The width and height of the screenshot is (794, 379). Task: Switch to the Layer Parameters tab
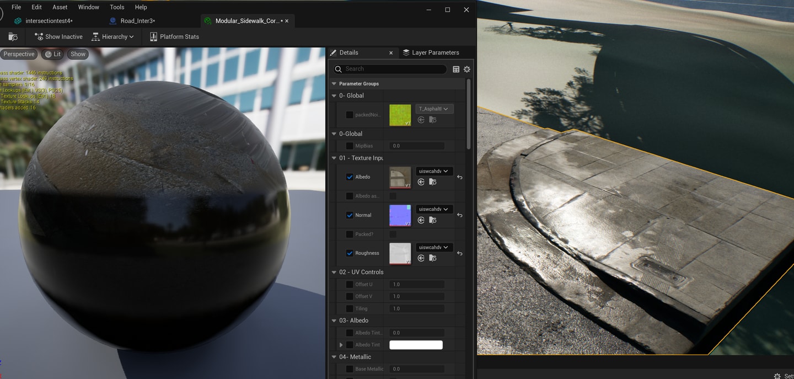[x=430, y=52]
